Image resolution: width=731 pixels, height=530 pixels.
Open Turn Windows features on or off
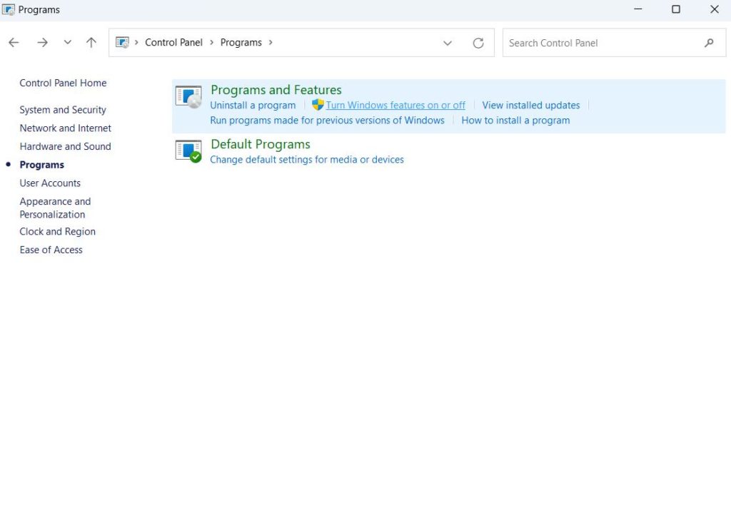(395, 106)
